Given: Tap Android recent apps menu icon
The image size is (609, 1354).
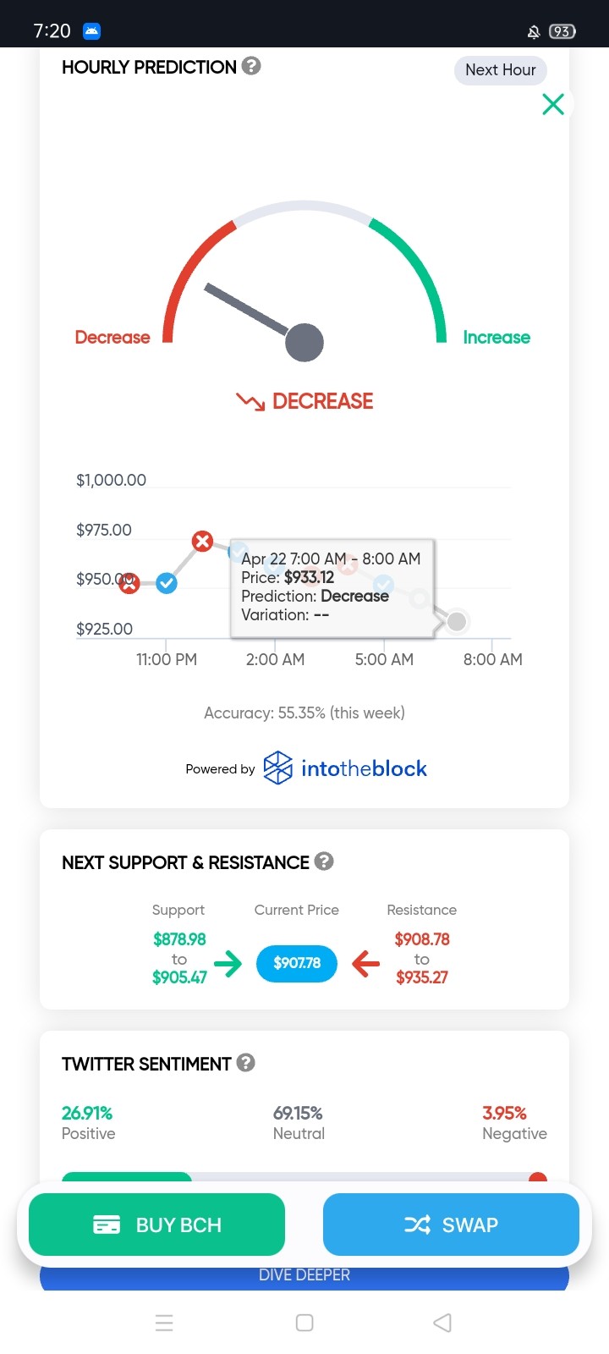Looking at the screenshot, I should pyautogui.click(x=164, y=1323).
